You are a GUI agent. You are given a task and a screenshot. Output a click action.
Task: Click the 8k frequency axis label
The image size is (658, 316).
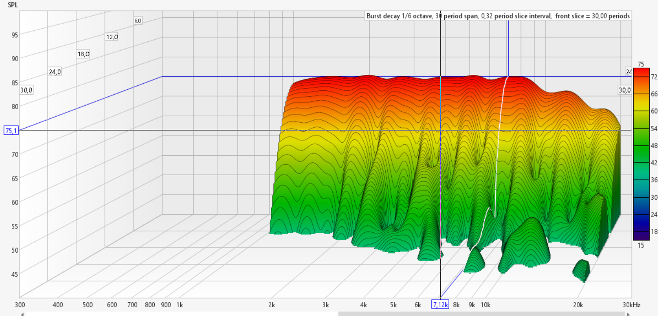click(457, 305)
